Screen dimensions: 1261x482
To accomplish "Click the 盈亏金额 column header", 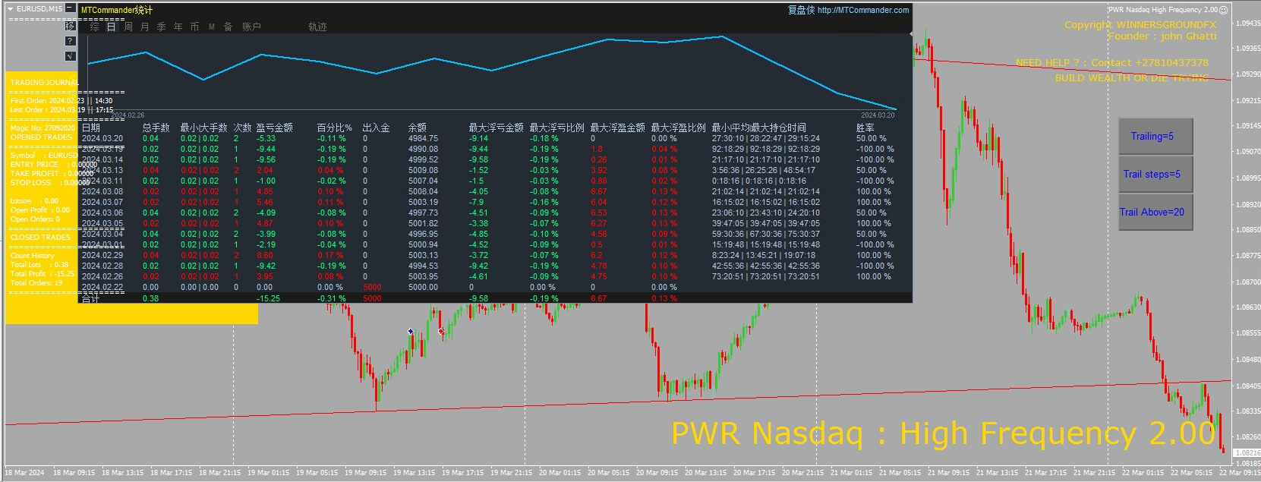I will (274, 128).
